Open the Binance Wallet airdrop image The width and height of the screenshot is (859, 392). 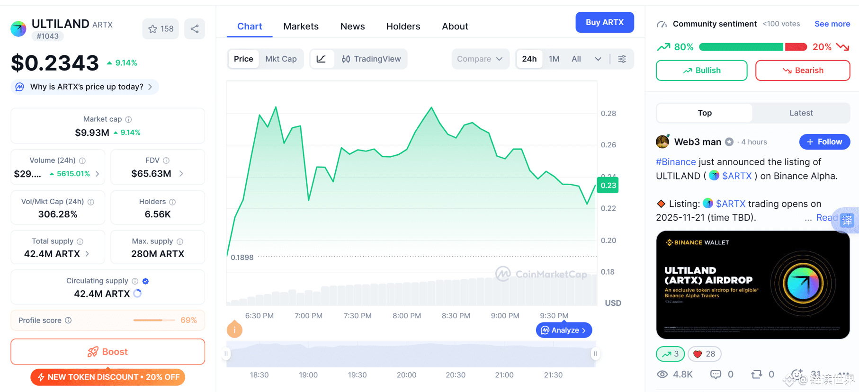click(753, 285)
